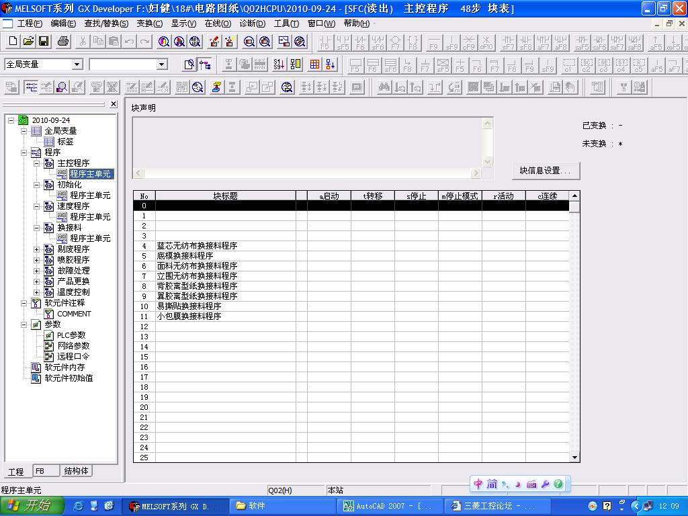
Task: Click the Open Project folder icon
Action: (x=28, y=42)
